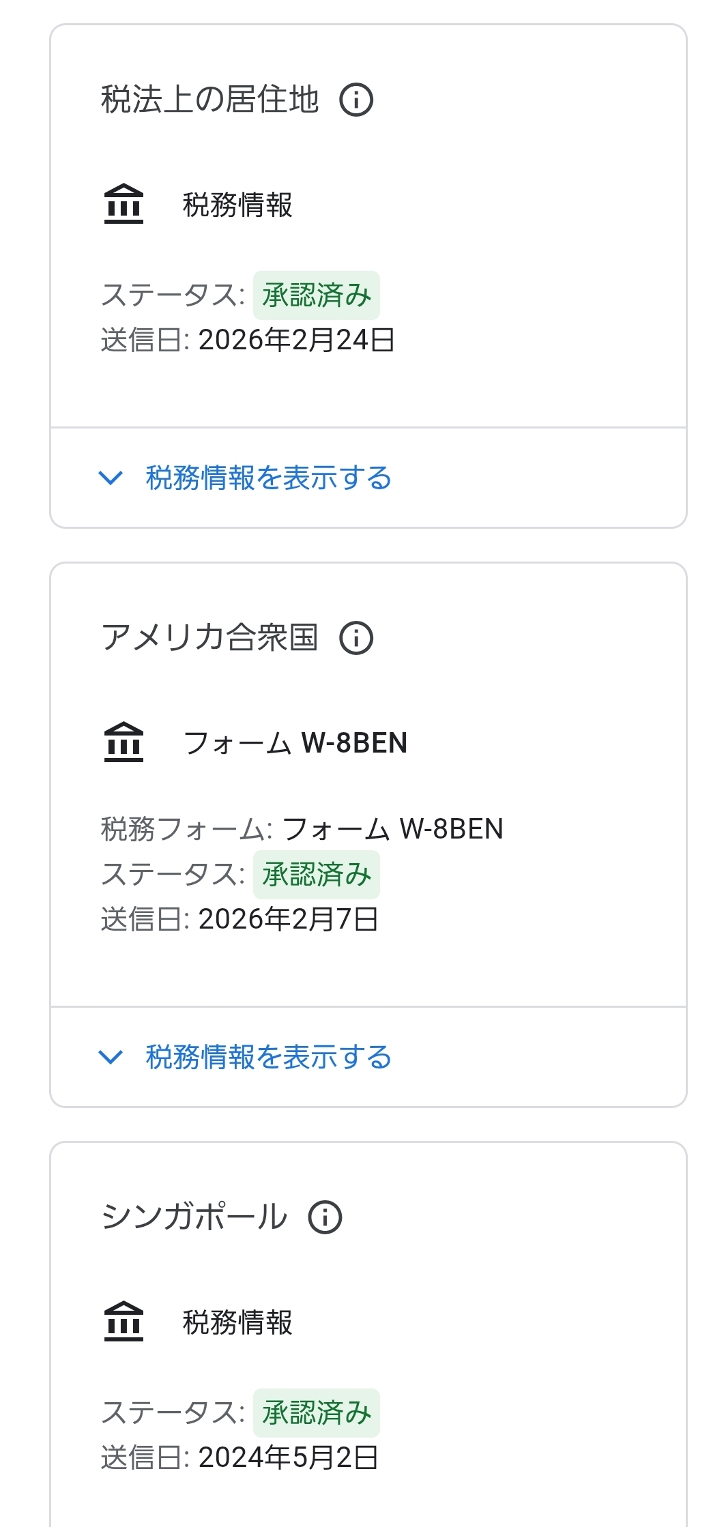Click bank icon in シンガポール card

point(124,1322)
